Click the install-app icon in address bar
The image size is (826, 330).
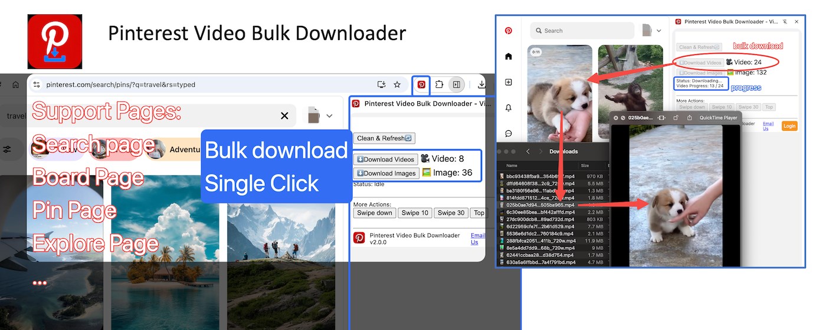(381, 85)
